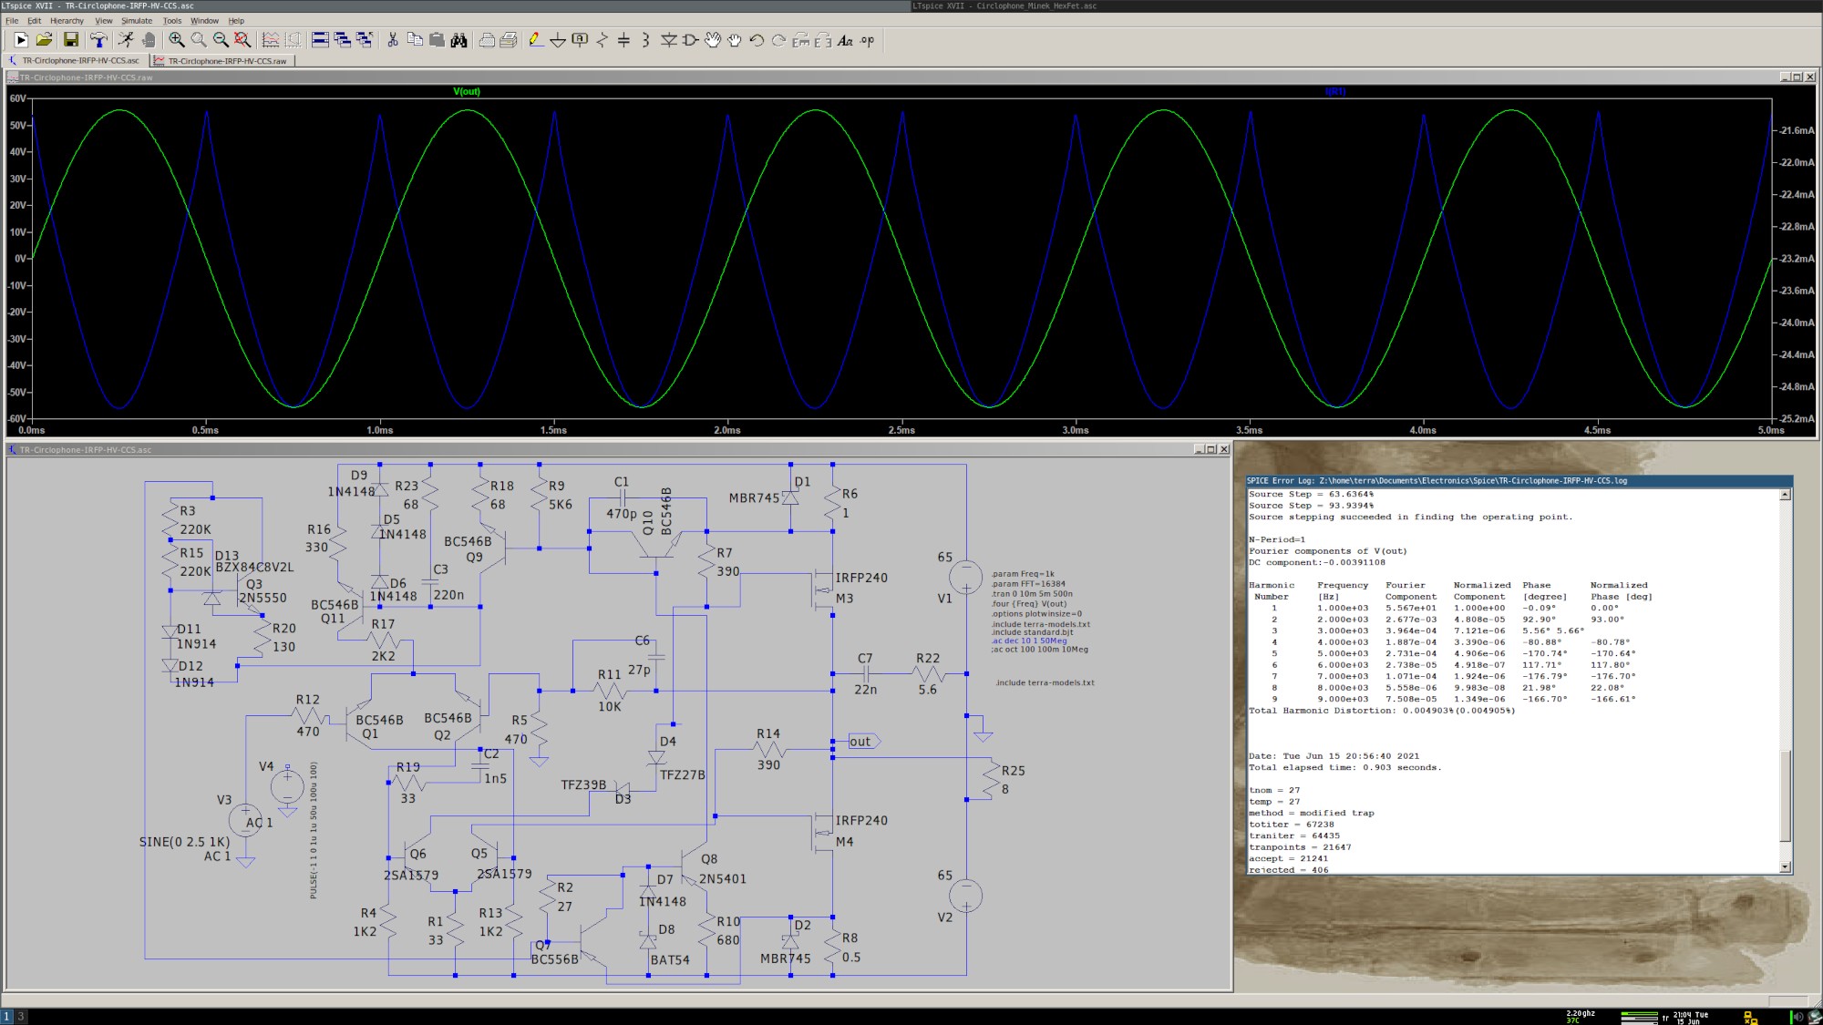Screen dimensions: 1823x1025
Task: Click the background LTspice Circlophone_Minek_HexFet title bar
Action: coord(1365,5)
